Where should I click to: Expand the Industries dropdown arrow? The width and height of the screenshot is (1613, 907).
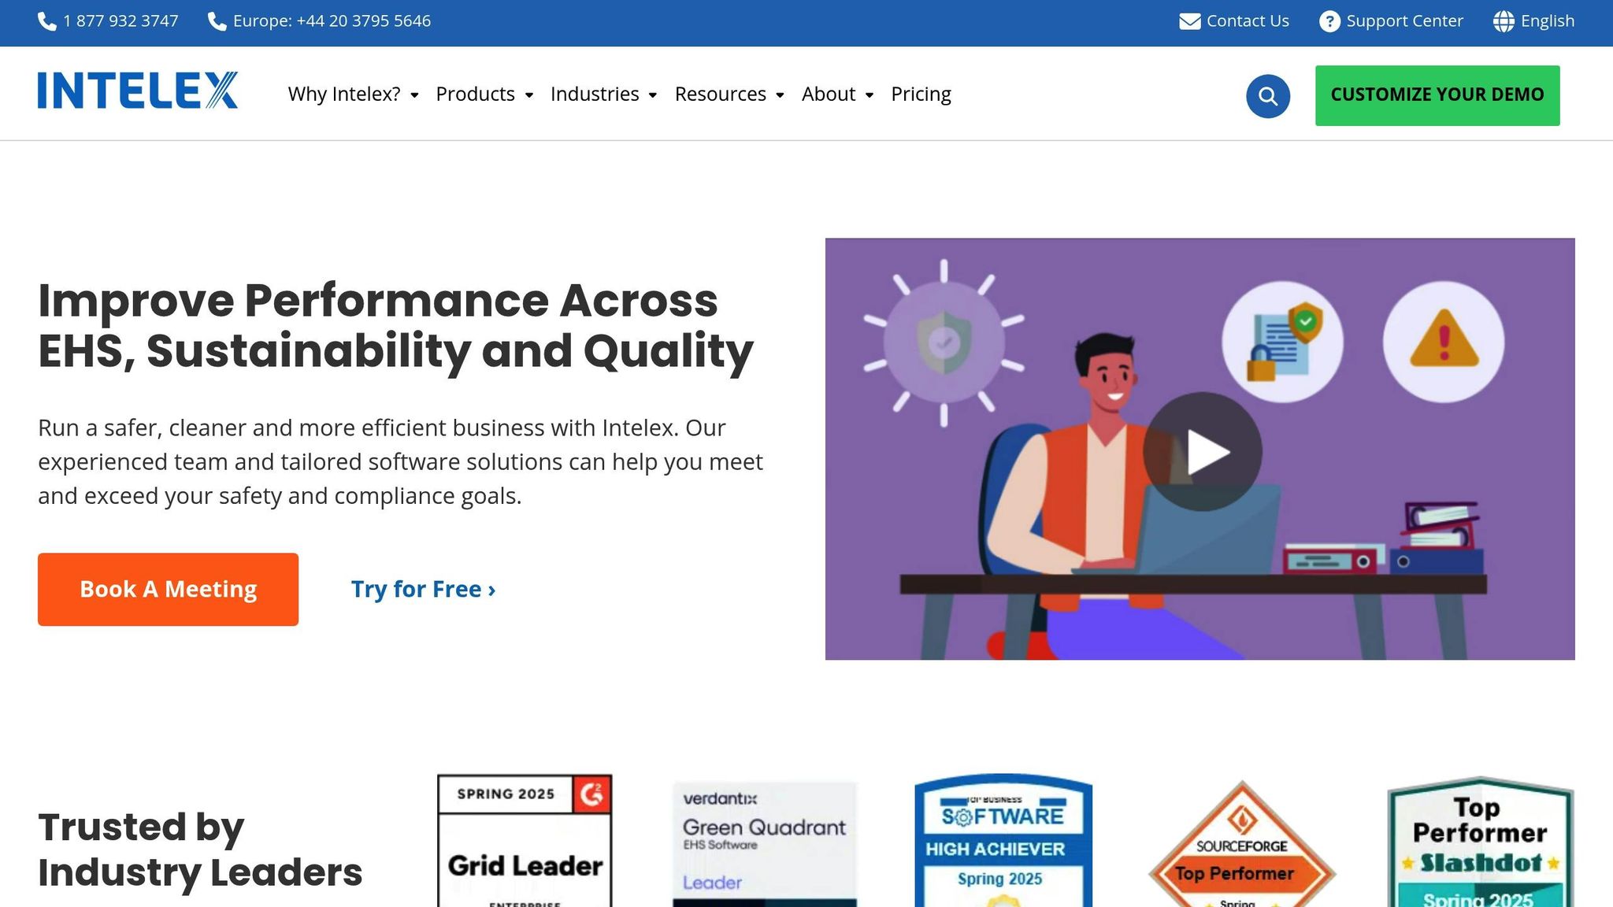point(653,95)
